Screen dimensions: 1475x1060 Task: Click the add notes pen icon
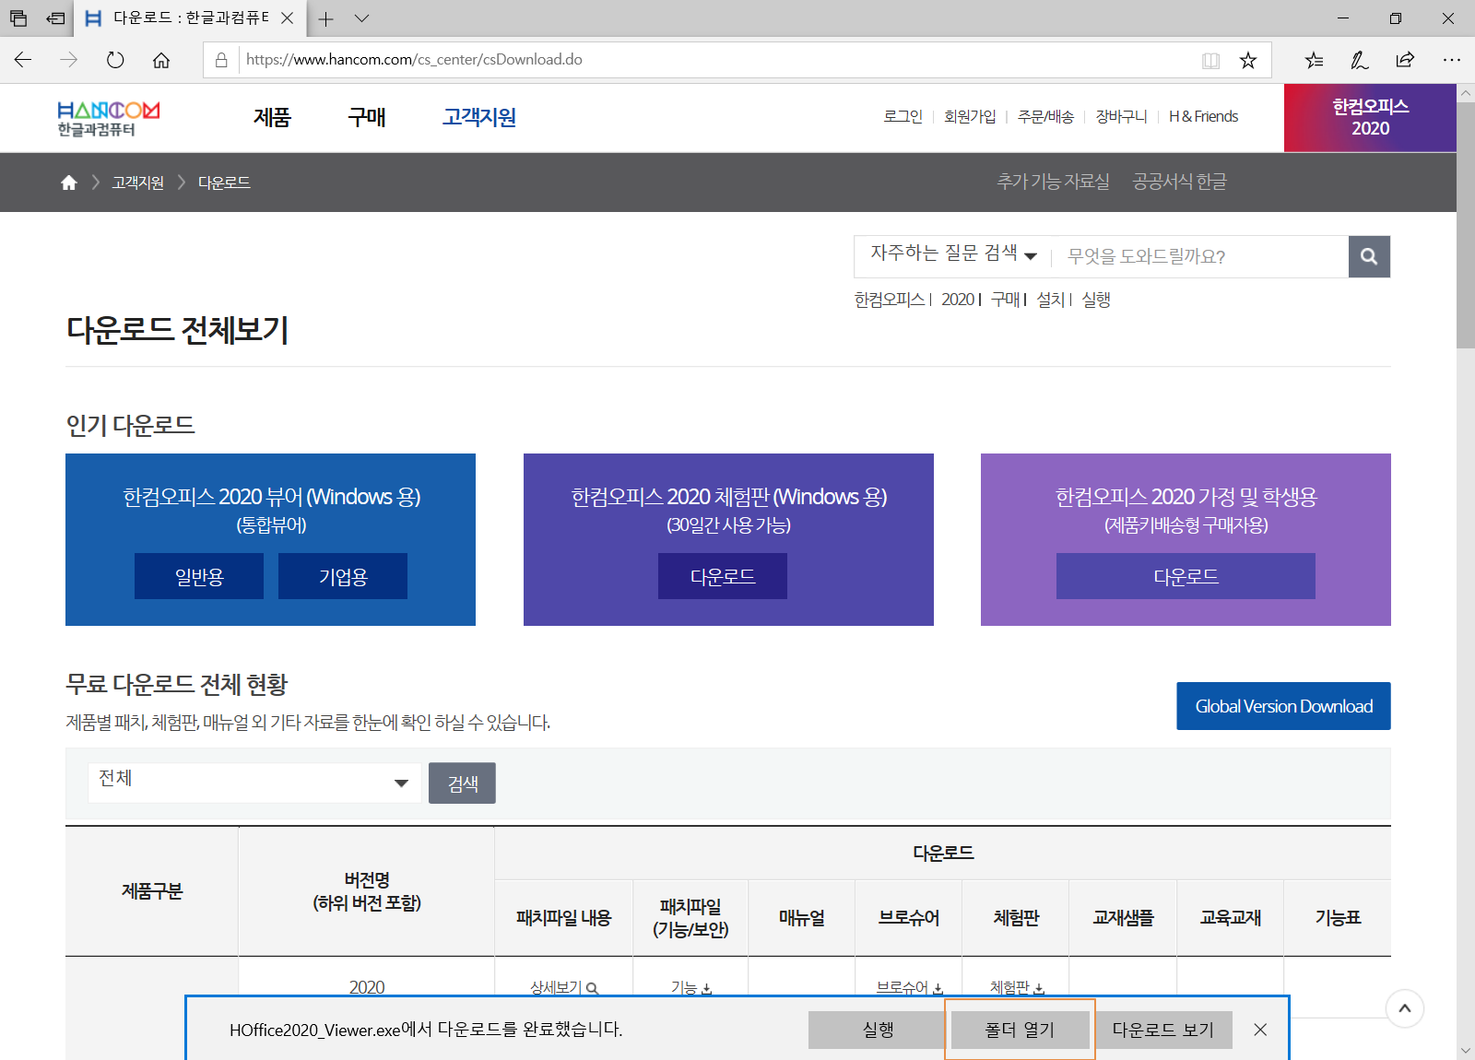(x=1360, y=60)
